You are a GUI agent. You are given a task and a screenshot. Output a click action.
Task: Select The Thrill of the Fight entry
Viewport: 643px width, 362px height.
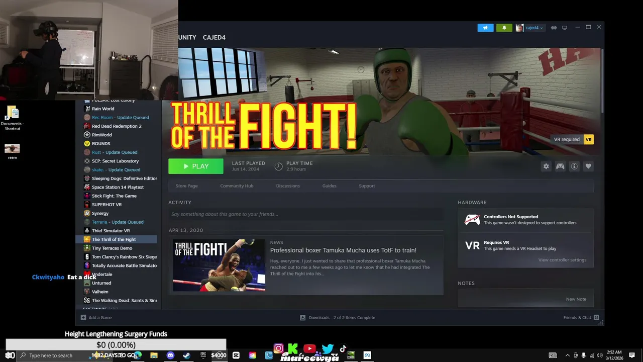click(x=117, y=239)
